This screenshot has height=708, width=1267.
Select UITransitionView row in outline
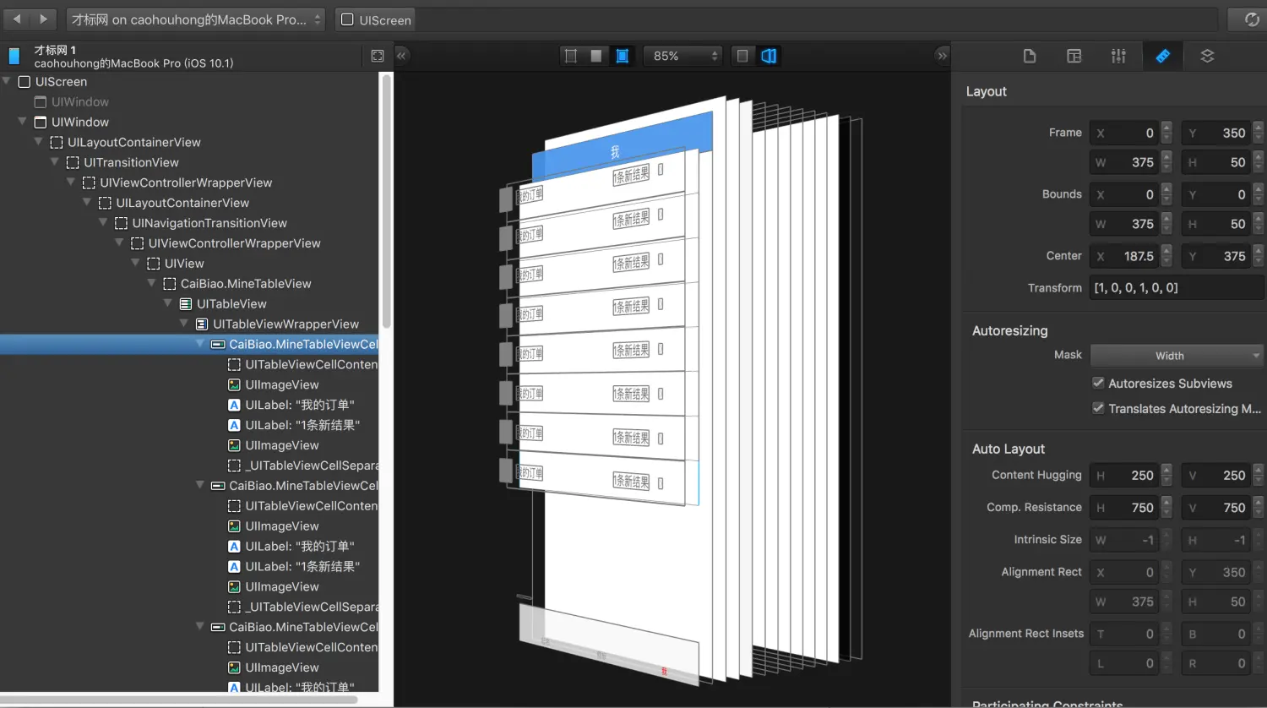(190, 162)
